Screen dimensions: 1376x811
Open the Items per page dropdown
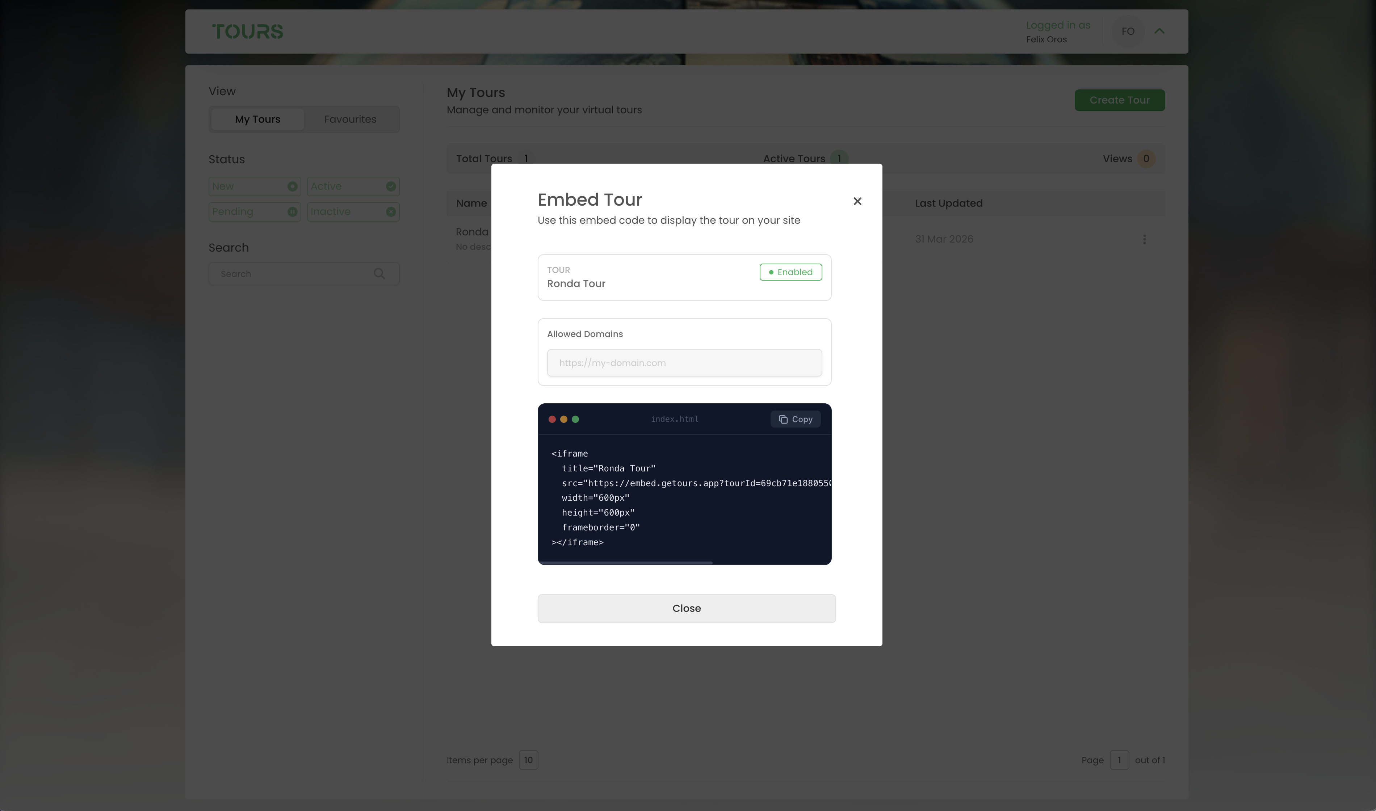pyautogui.click(x=528, y=760)
